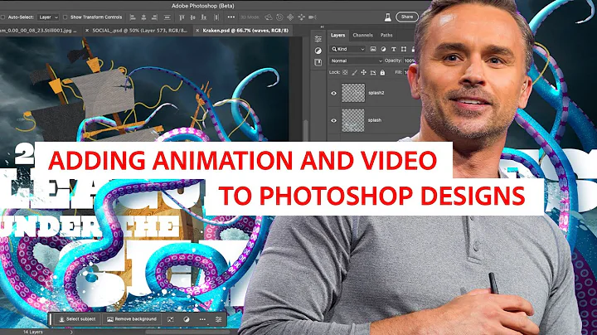Click the 3D video camera zoom icon
This screenshot has height=335, width=597.
pos(313,17)
